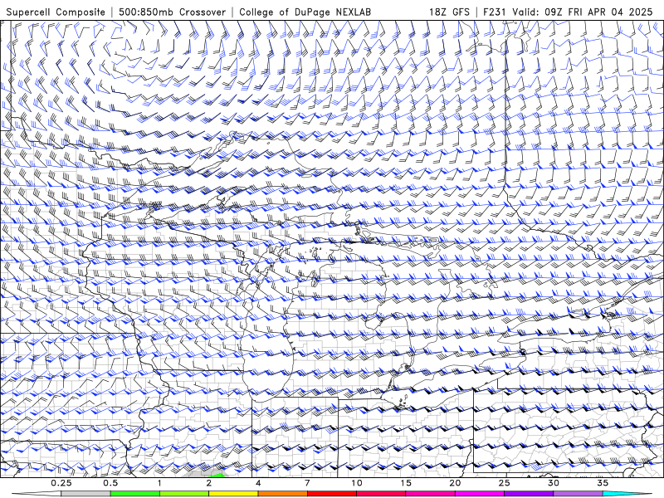Select the light purple segment between 30 and 35
Screen dimensions: 664x498
tap(578, 494)
